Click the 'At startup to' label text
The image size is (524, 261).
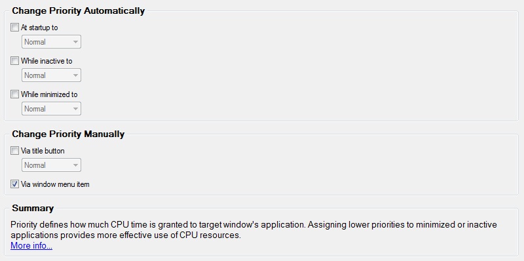[39, 28]
